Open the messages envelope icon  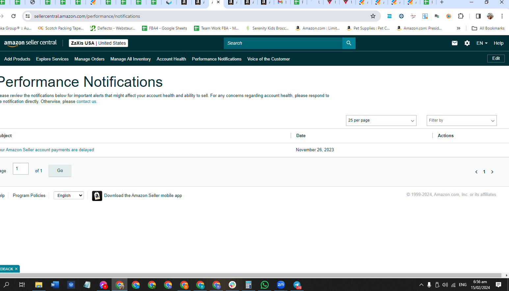coord(455,43)
